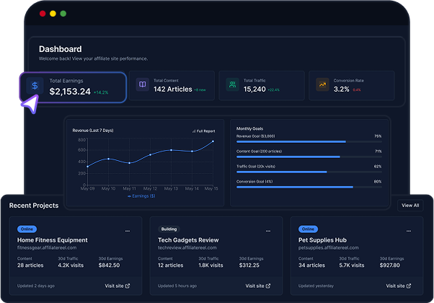Click View All in Recent Projects
Image resolution: width=434 pixels, height=303 pixels.
(410, 206)
